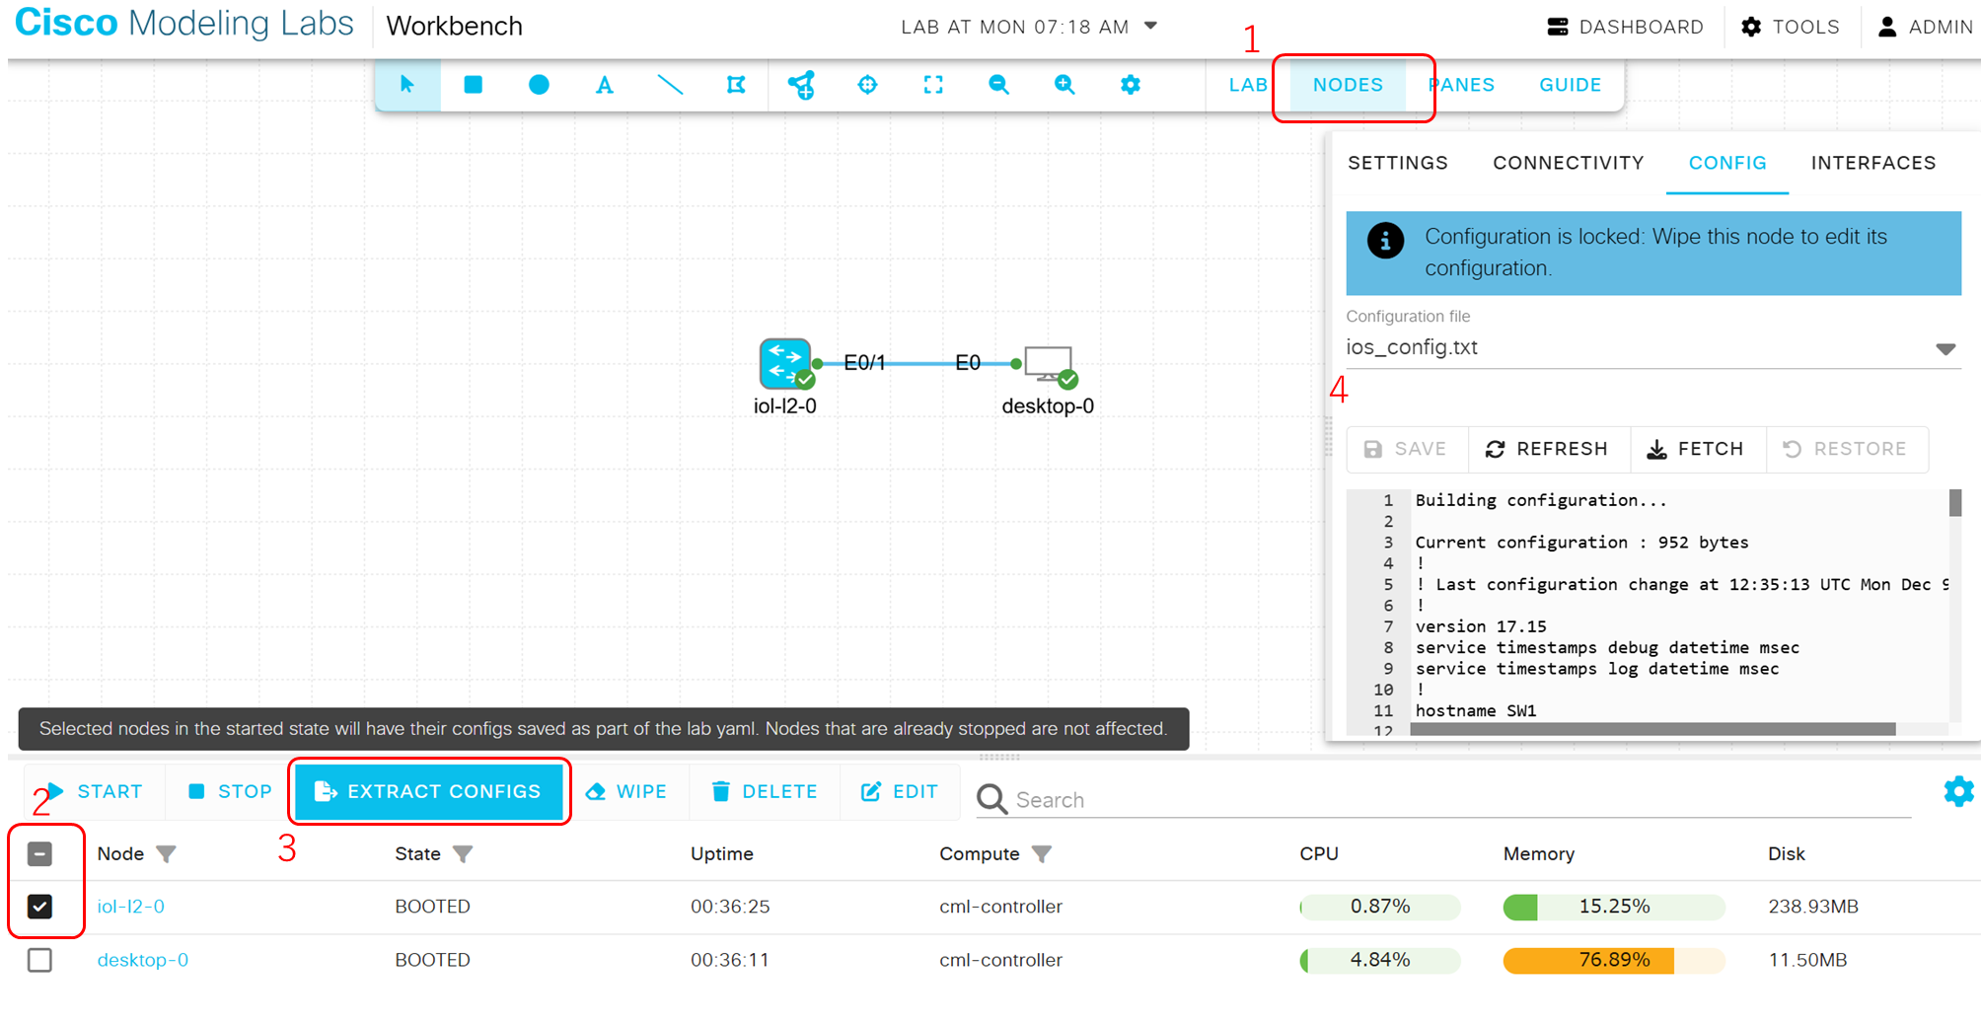1981x1025 pixels.
Task: Select the pointer selection tool
Action: pyautogui.click(x=407, y=85)
